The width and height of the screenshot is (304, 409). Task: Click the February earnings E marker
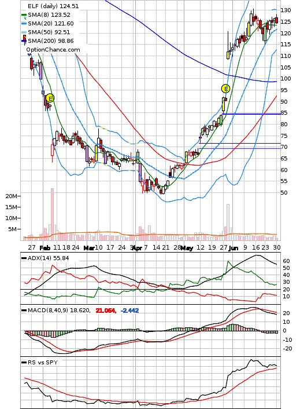point(50,98)
